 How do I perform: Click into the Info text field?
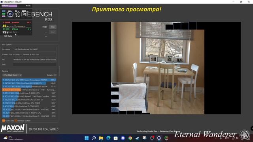click(x=35, y=65)
